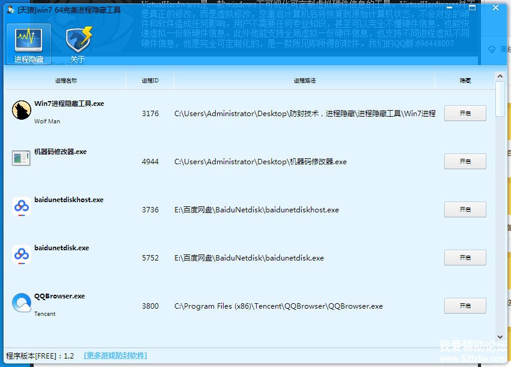Select the QQBrowser.exe process name
This screenshot has height=367, width=511.
60,296
